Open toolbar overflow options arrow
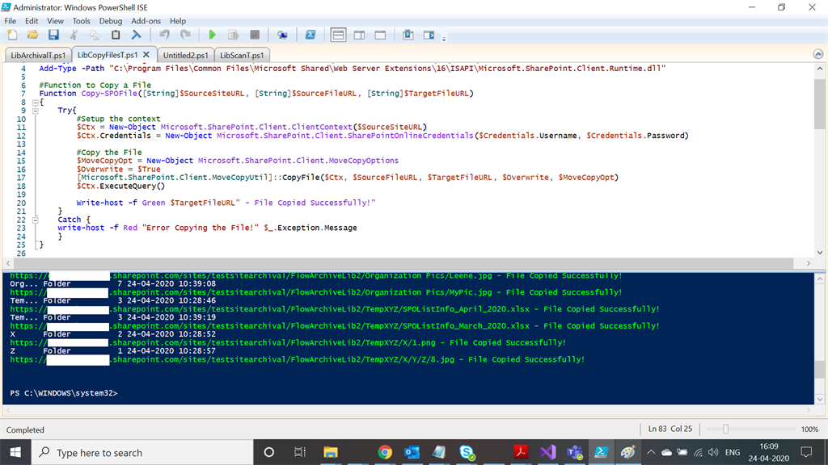Image resolution: width=828 pixels, height=465 pixels. [x=444, y=39]
